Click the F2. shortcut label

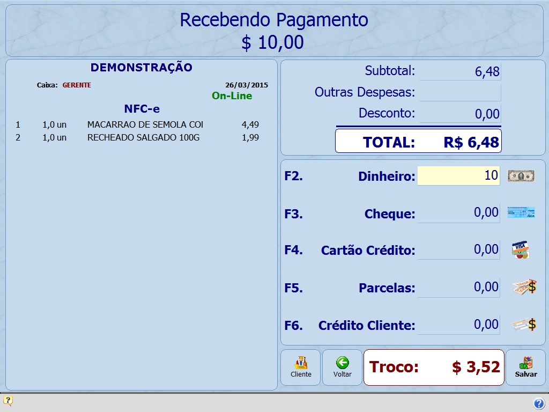293,176
